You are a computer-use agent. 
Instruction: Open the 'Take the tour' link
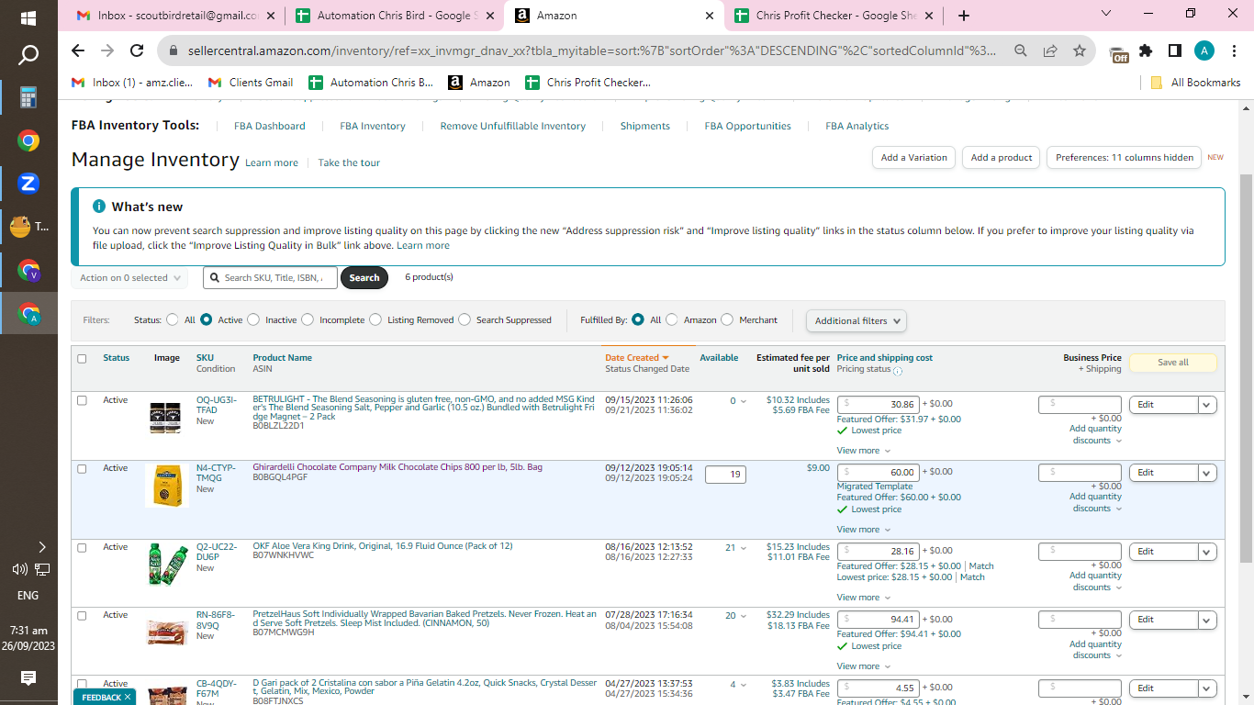(349, 163)
